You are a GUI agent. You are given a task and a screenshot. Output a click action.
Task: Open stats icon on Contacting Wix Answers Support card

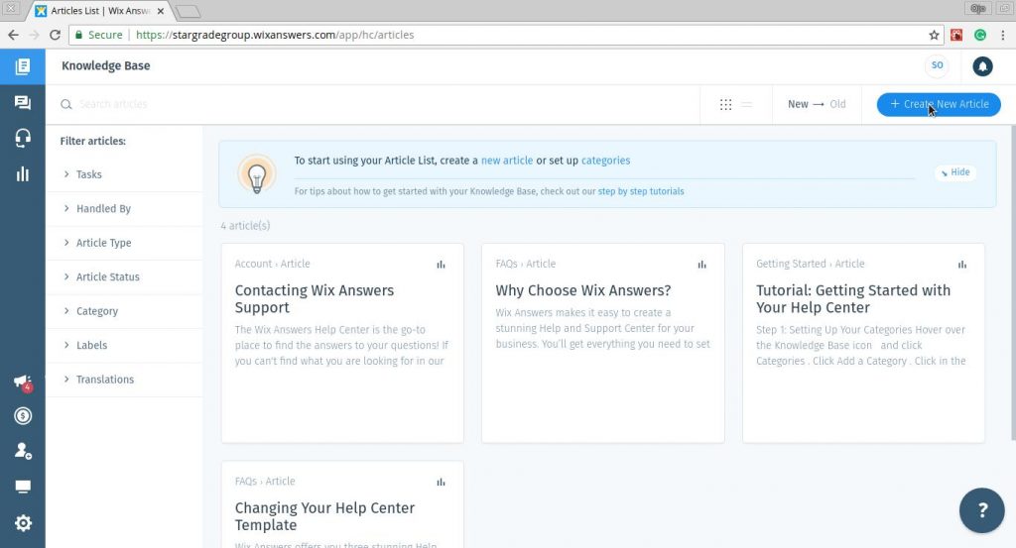[x=442, y=265]
